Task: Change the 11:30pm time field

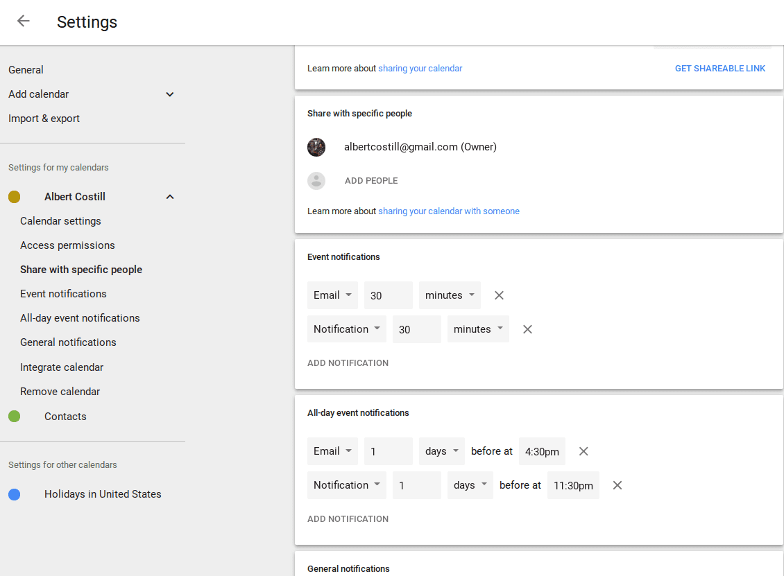Action: [x=573, y=485]
